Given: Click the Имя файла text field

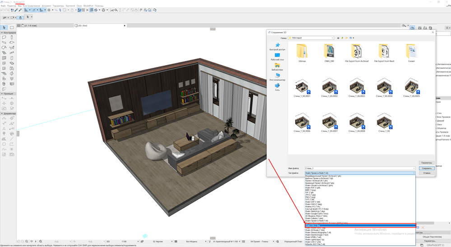Looking at the screenshot, I should (359, 168).
